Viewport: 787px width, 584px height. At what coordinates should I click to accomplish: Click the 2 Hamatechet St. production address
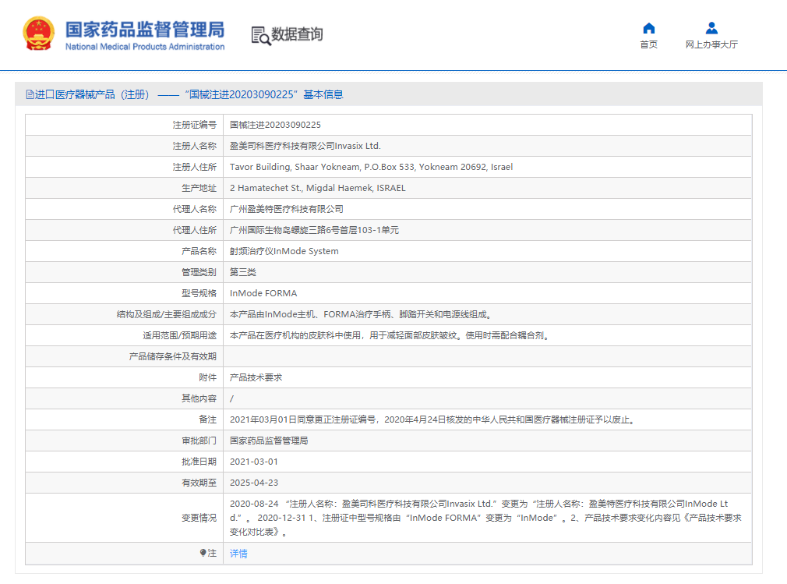coord(318,189)
